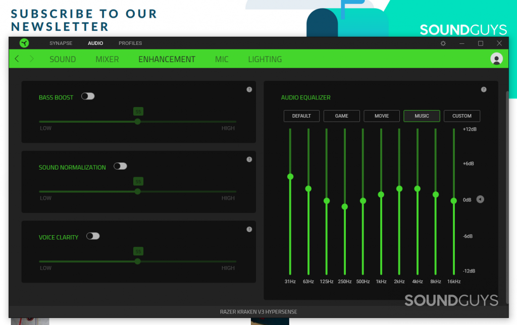
Task: Click the +12dB scale label
Action: (x=470, y=129)
